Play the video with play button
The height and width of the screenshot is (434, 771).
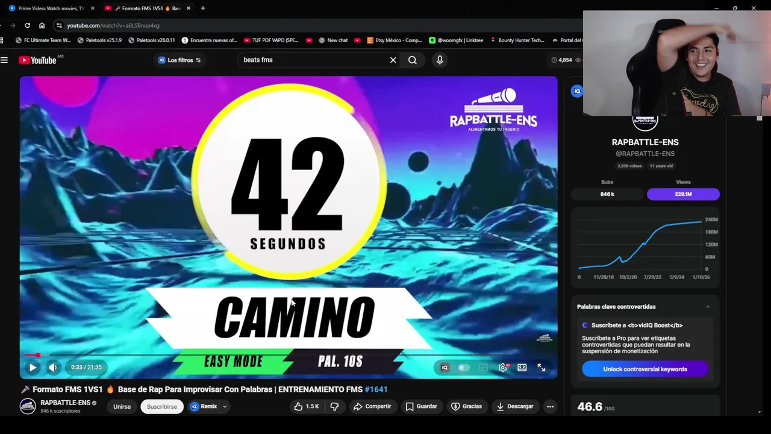pyautogui.click(x=33, y=367)
